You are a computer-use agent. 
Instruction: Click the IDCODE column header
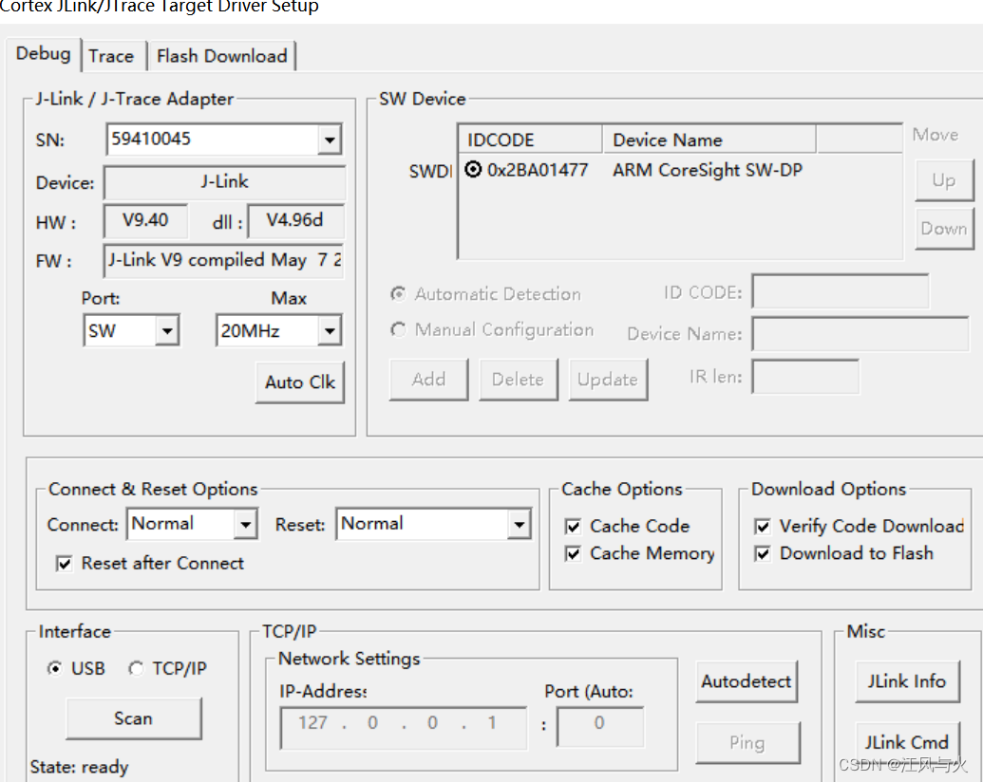click(x=530, y=140)
